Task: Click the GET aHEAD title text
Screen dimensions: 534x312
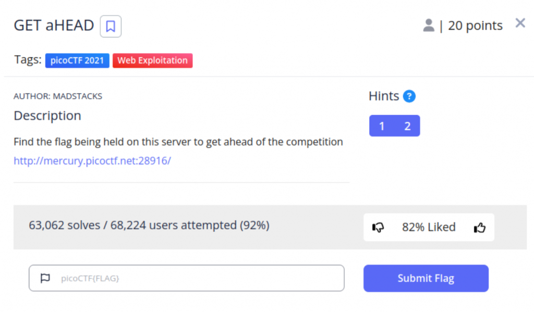Action: click(x=54, y=26)
